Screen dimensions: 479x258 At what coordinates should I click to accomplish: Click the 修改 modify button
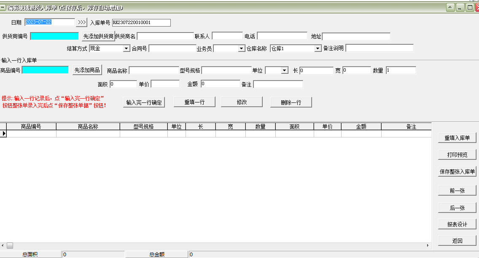pos(242,102)
